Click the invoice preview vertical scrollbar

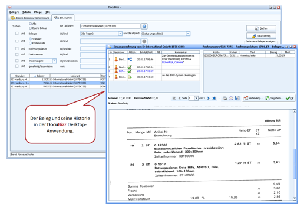pyautogui.click(x=295, y=155)
